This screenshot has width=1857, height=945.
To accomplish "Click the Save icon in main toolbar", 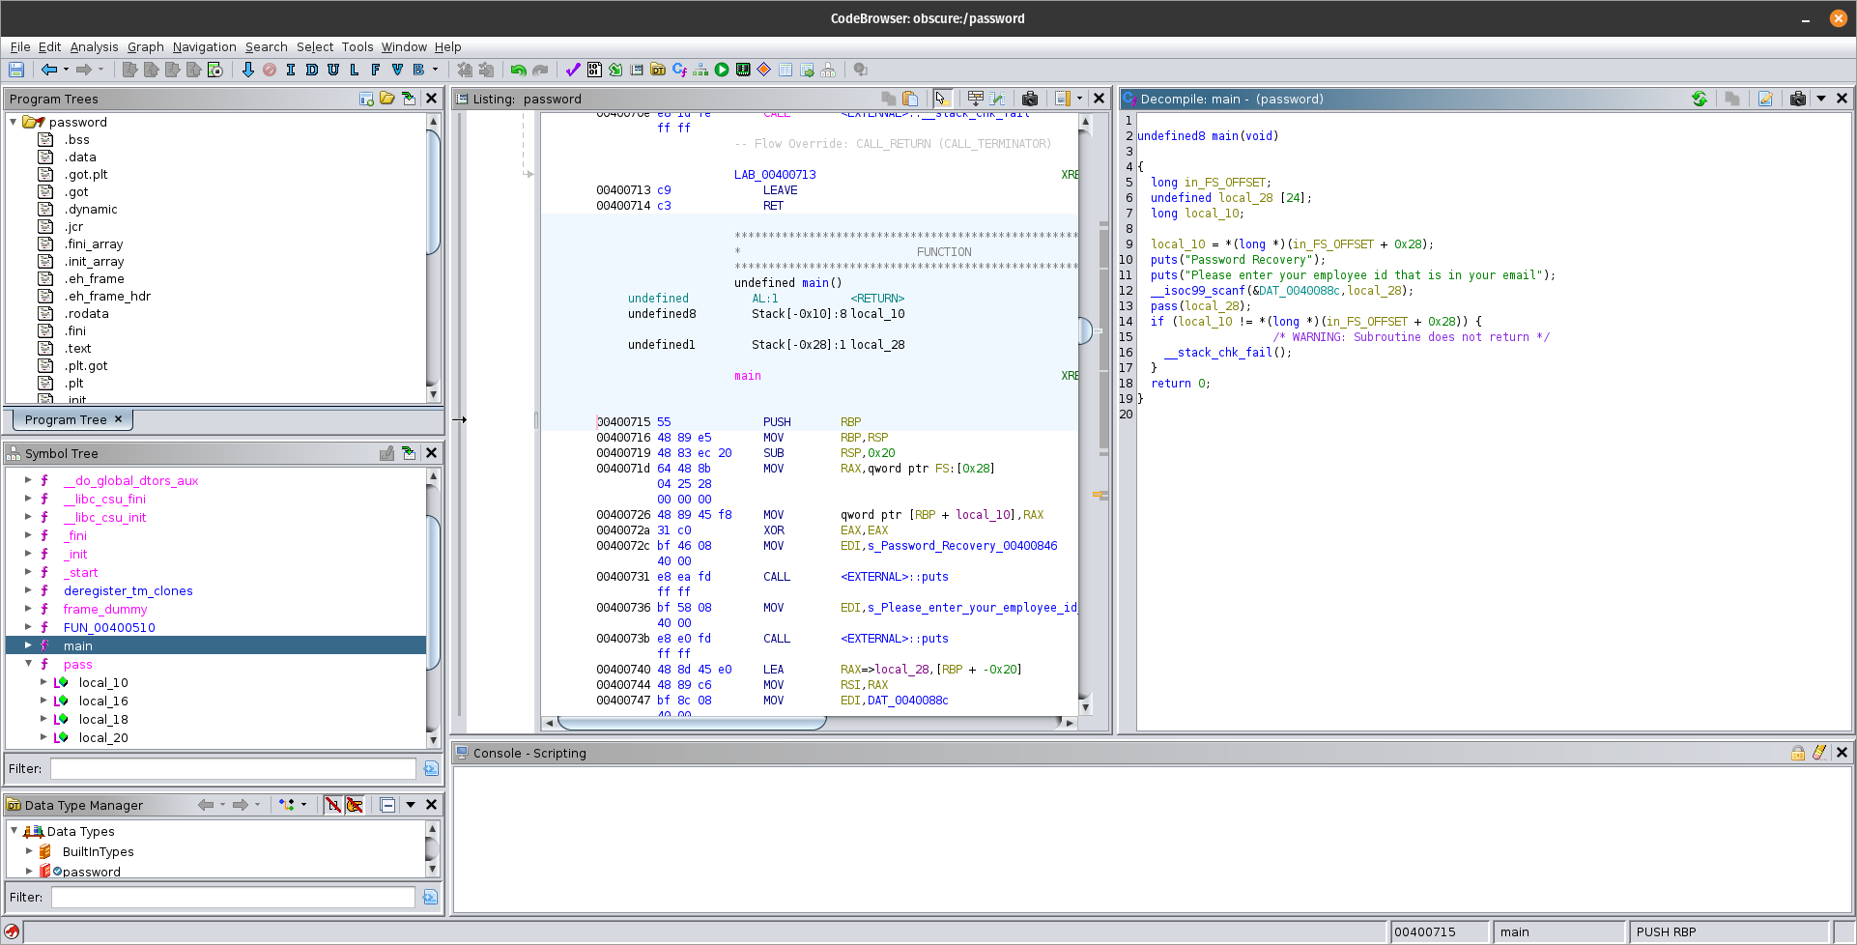I will coord(16,70).
